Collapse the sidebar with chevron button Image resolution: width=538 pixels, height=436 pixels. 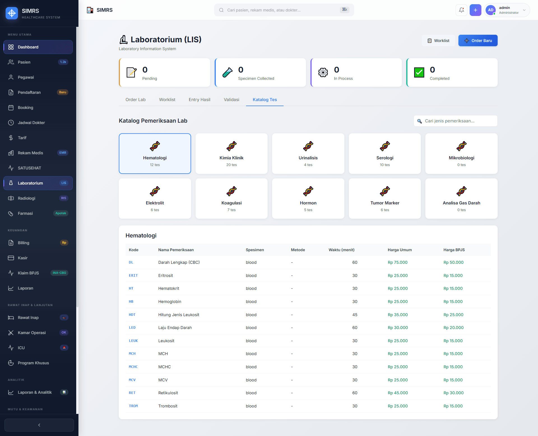pos(39,425)
